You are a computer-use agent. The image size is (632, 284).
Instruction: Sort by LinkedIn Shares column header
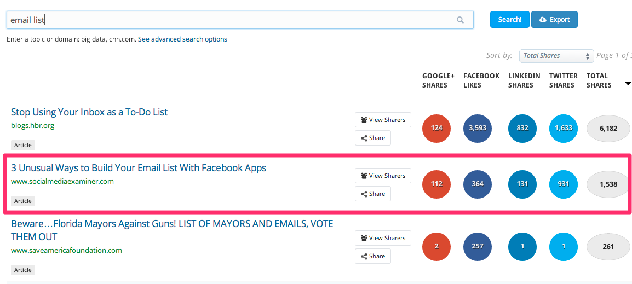(523, 80)
